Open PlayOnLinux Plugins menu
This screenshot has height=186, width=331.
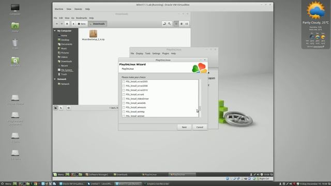tap(165, 54)
